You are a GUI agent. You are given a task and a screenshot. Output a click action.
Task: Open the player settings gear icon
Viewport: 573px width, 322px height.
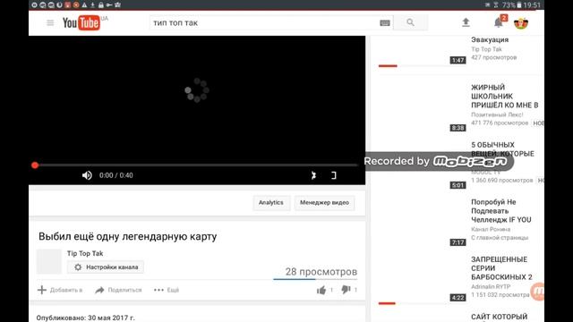[x=313, y=175]
